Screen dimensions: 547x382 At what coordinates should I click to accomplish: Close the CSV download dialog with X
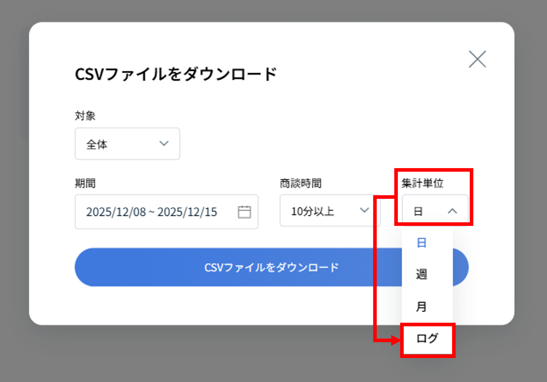coord(477,59)
